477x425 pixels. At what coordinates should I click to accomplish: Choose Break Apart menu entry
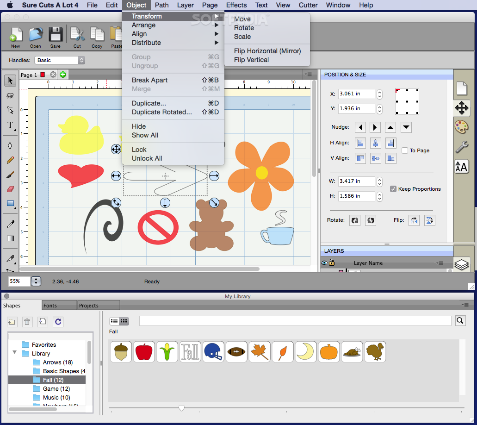click(x=173, y=80)
